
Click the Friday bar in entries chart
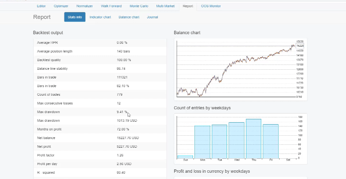(x=271, y=141)
